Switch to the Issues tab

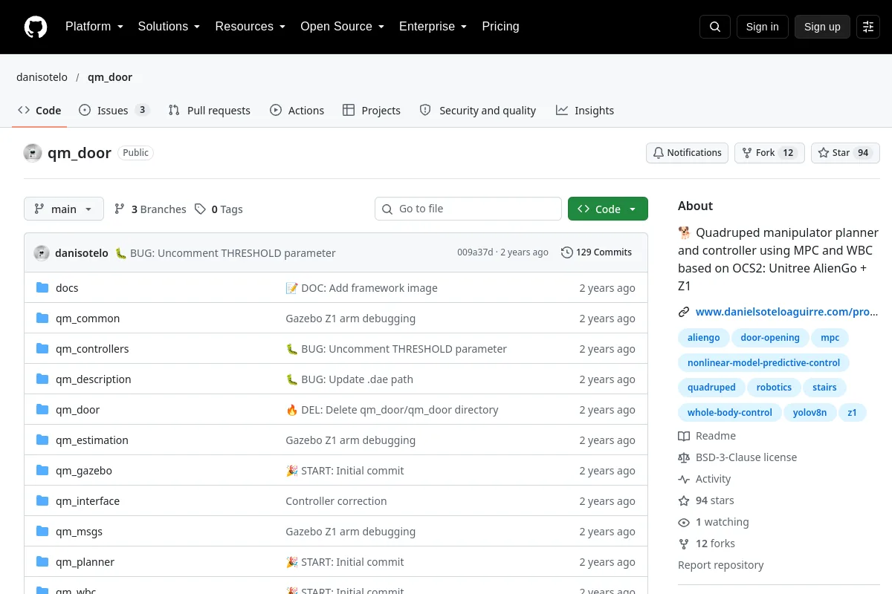(x=114, y=110)
